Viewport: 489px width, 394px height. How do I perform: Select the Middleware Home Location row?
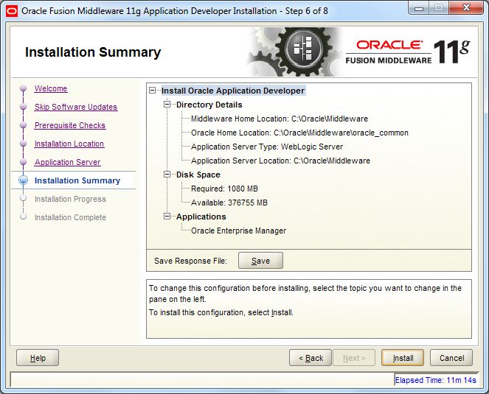click(280, 119)
